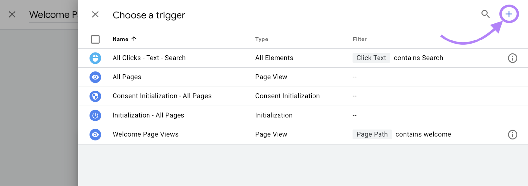Sort triggers by Name column
This screenshot has width=528, height=186.
coord(120,39)
